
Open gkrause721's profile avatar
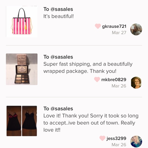click(x=136, y=29)
